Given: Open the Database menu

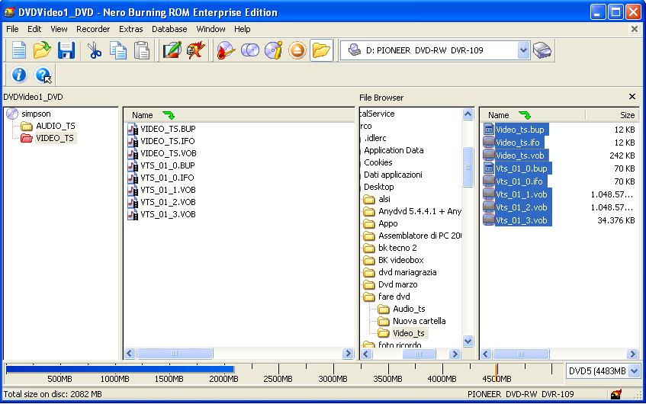Looking at the screenshot, I should [x=169, y=29].
